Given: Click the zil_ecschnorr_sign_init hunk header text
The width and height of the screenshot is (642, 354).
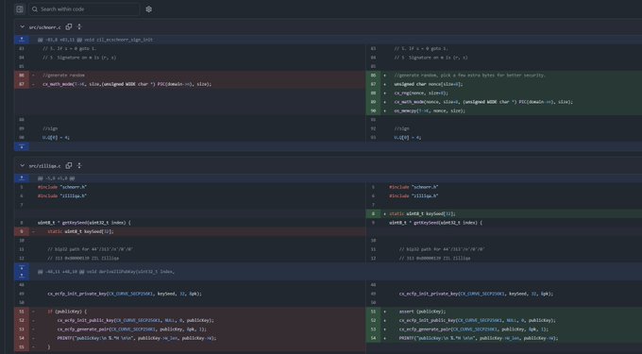Looking at the screenshot, I should pyautogui.click(x=95, y=40).
